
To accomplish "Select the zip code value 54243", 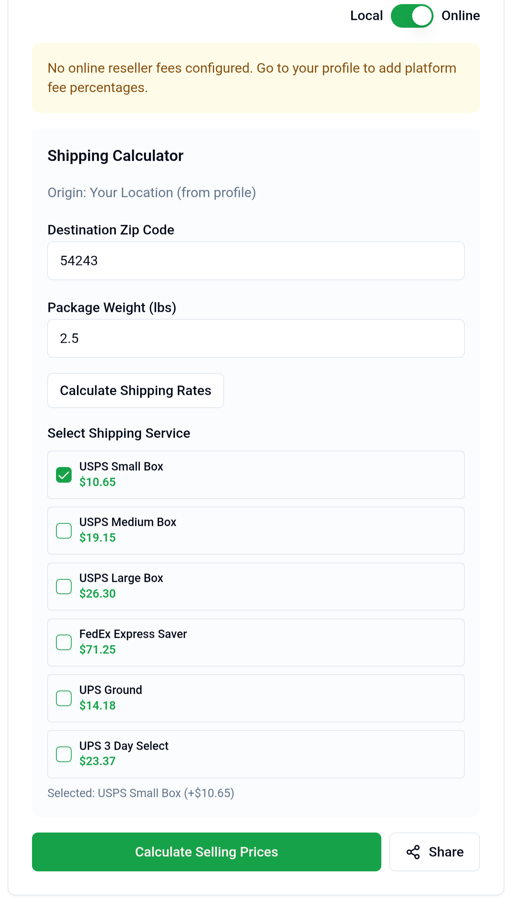I will (79, 261).
